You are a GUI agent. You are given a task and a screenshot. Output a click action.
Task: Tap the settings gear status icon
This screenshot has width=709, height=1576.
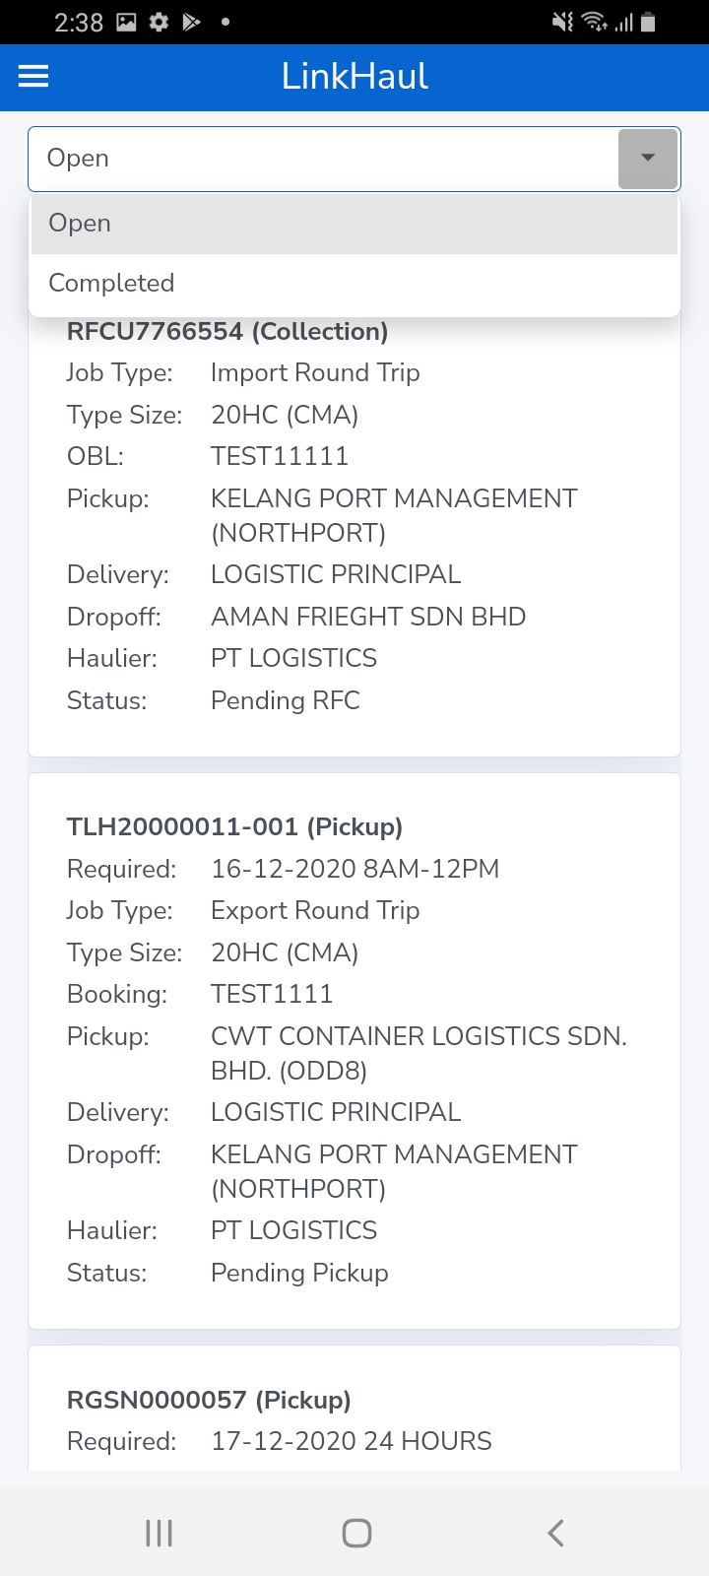159,22
